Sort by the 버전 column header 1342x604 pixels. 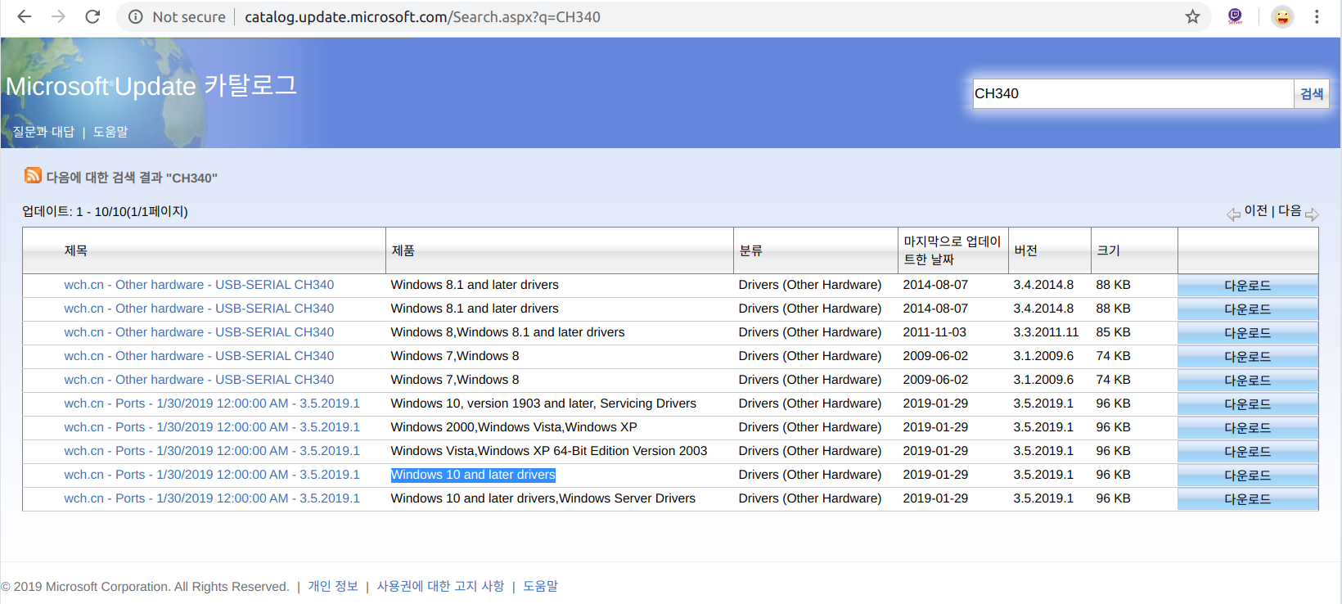(x=1025, y=250)
